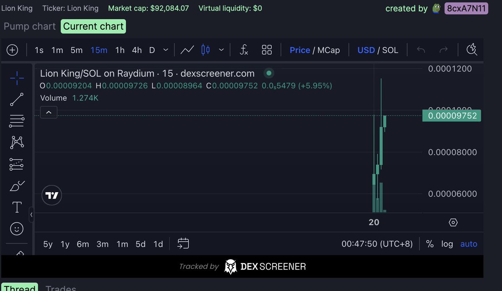Open the go to date calendar icon
The height and width of the screenshot is (291, 502).
[x=183, y=244]
